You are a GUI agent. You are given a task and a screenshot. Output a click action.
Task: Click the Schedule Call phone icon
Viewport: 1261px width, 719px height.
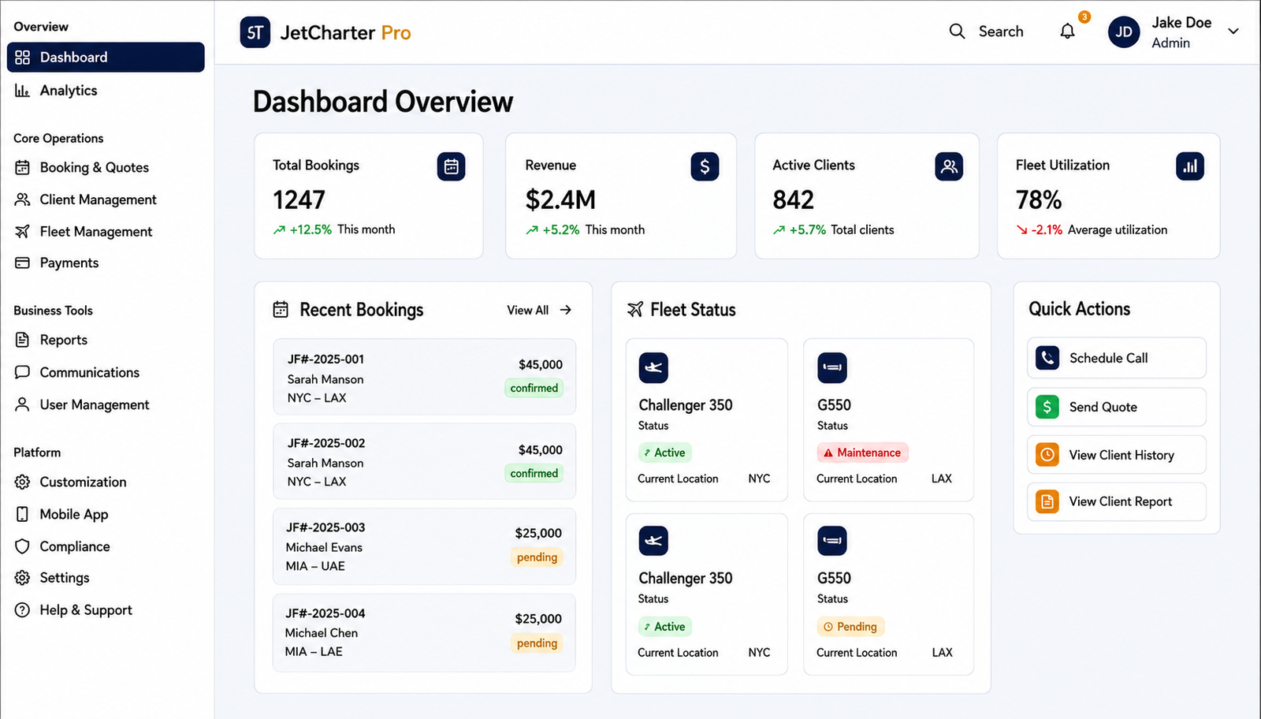(1047, 358)
